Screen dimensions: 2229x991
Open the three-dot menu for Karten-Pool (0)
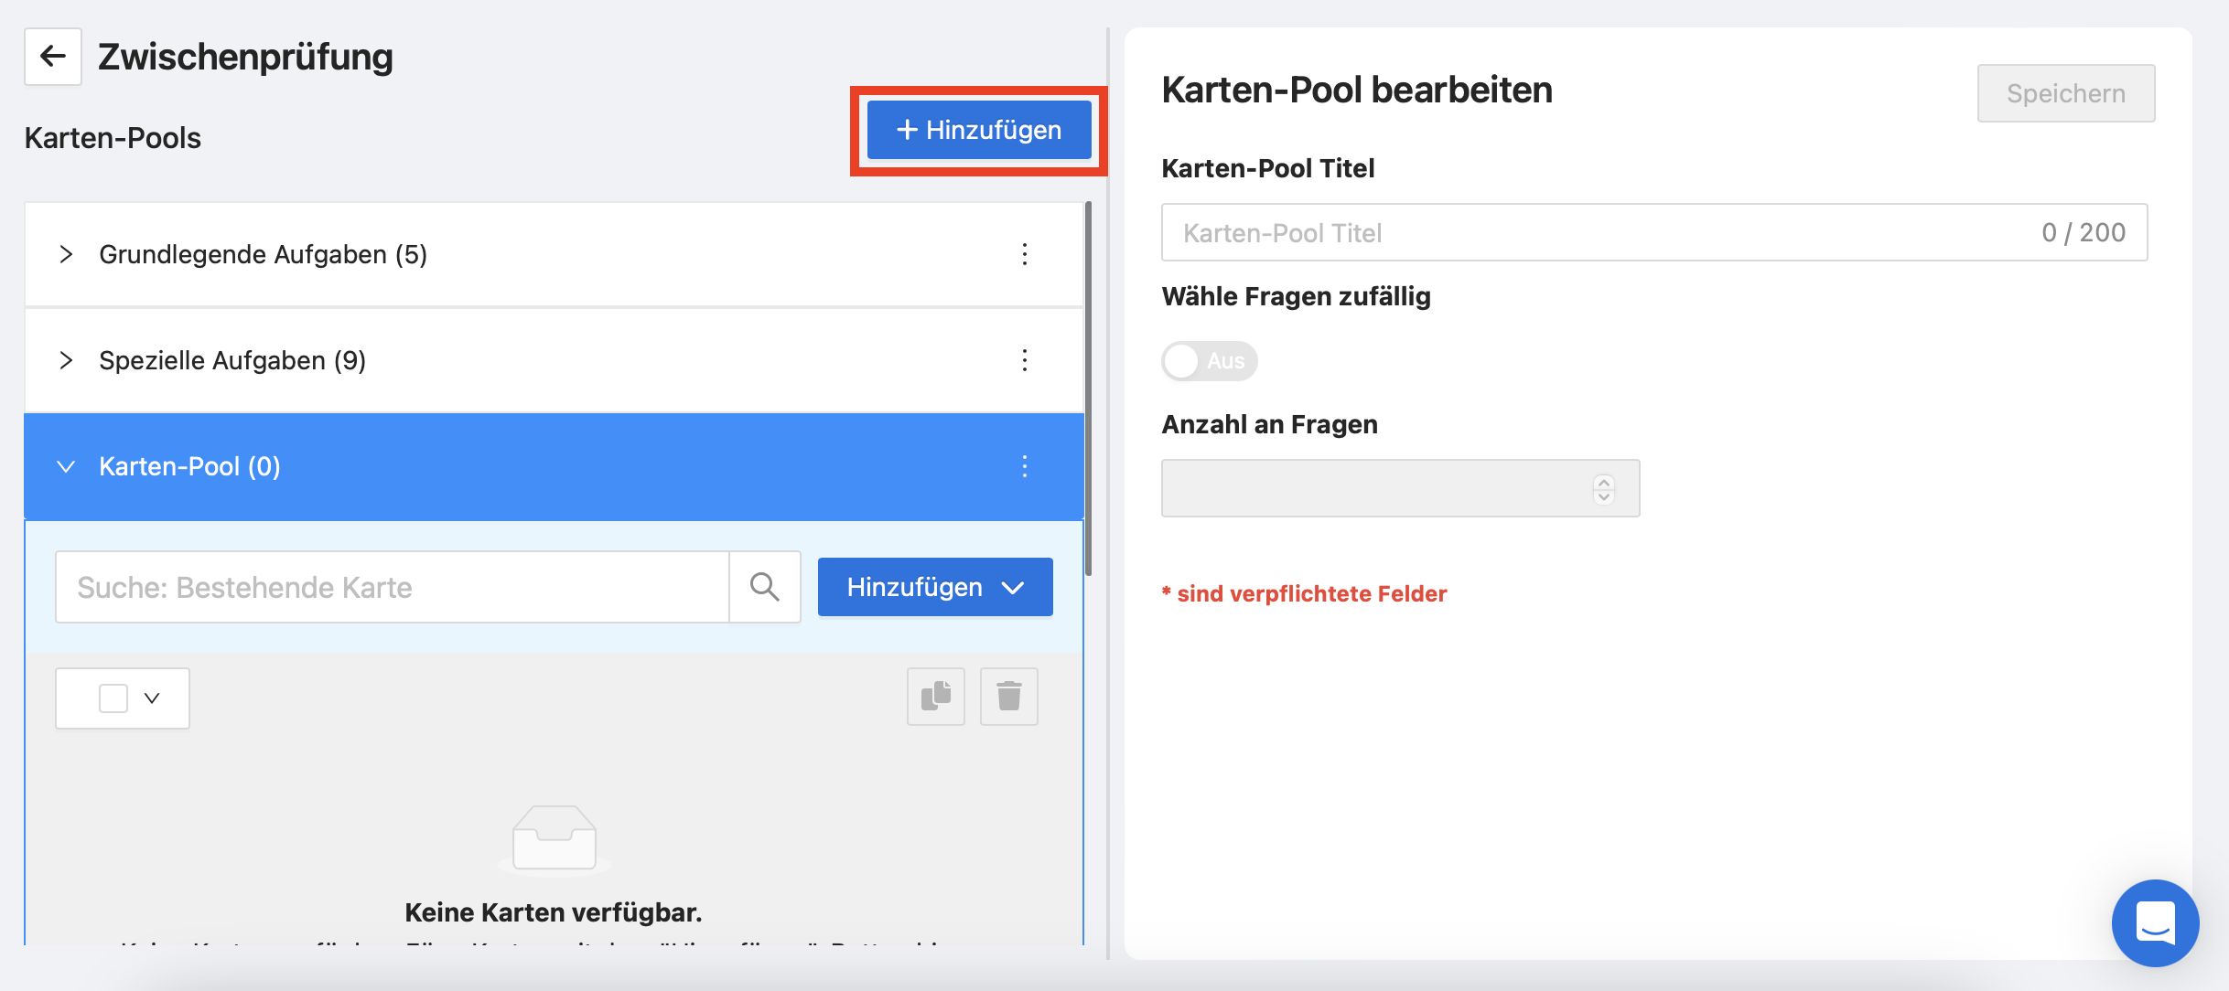pyautogui.click(x=1024, y=466)
